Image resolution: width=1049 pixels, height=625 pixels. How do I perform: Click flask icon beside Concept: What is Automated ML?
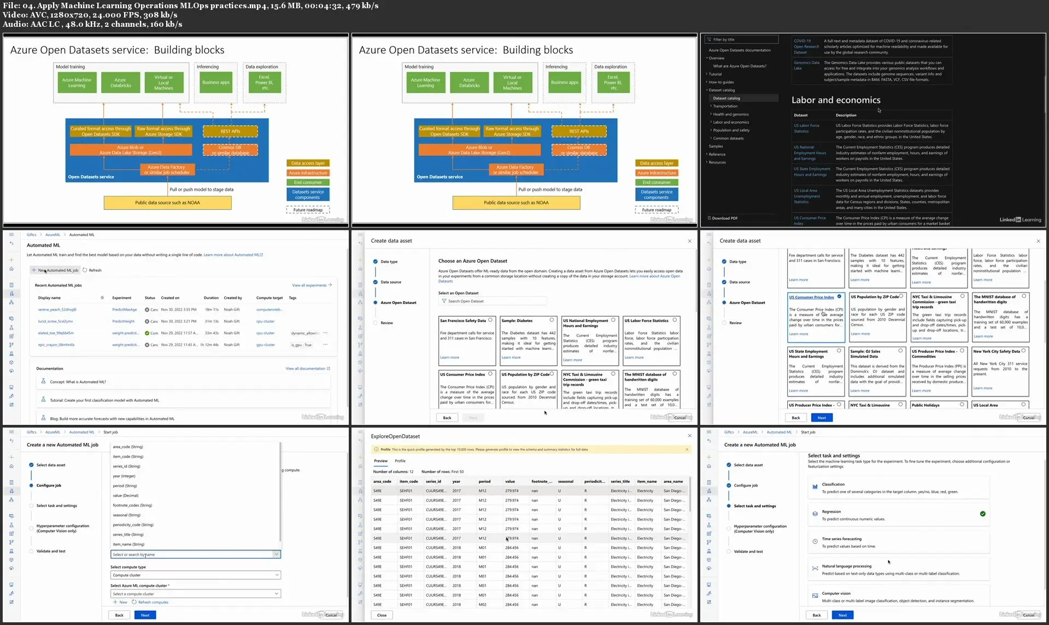[43, 381]
